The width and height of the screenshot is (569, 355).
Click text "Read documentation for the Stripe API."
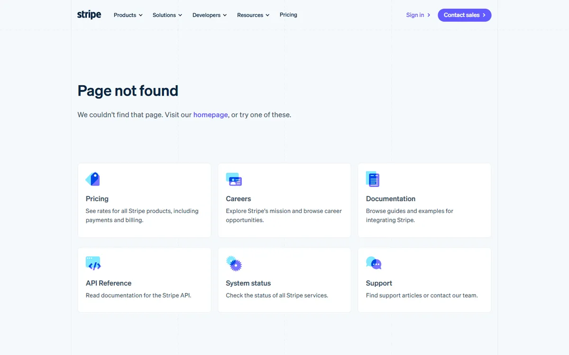138,295
